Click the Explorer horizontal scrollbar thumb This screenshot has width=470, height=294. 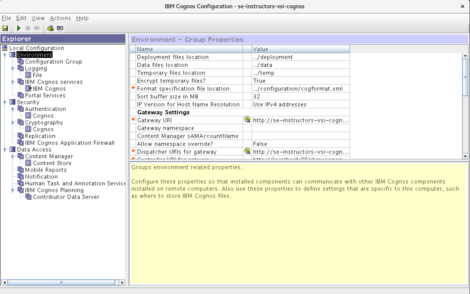[x=61, y=282]
